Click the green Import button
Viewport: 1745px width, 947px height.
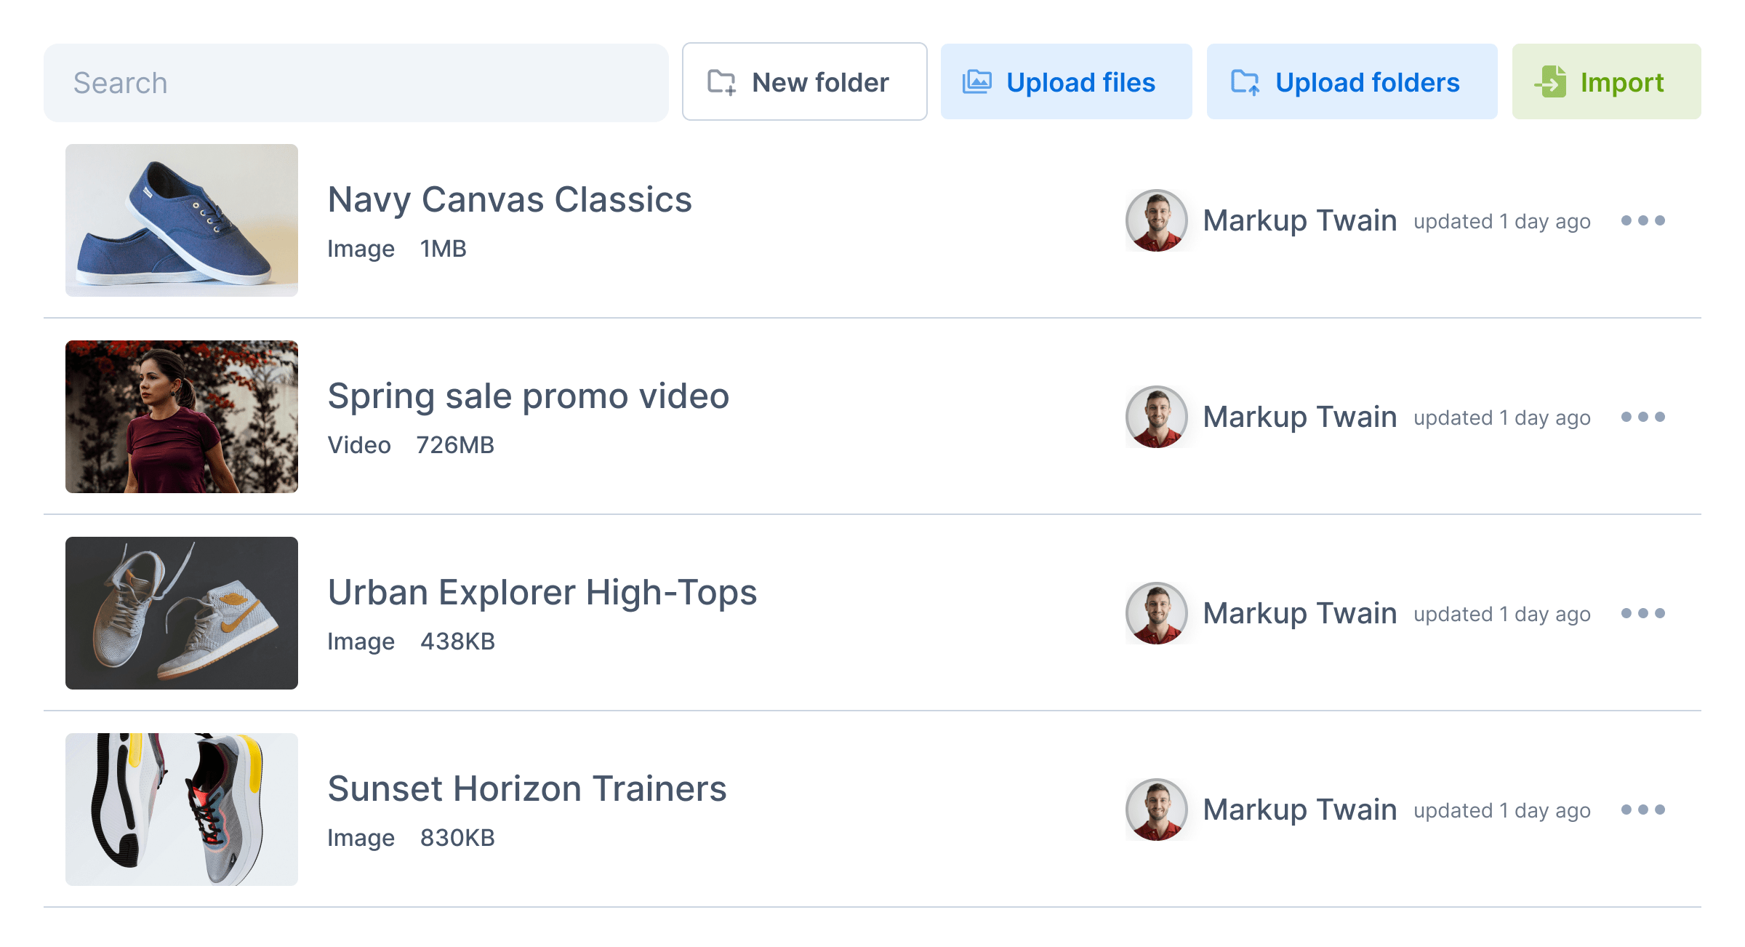pos(1607,81)
